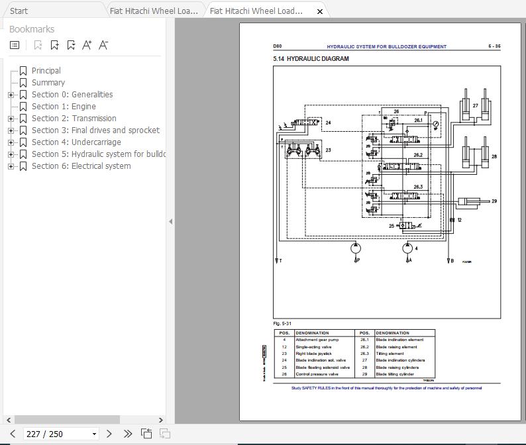Jump to last page double arrow

coord(128,434)
